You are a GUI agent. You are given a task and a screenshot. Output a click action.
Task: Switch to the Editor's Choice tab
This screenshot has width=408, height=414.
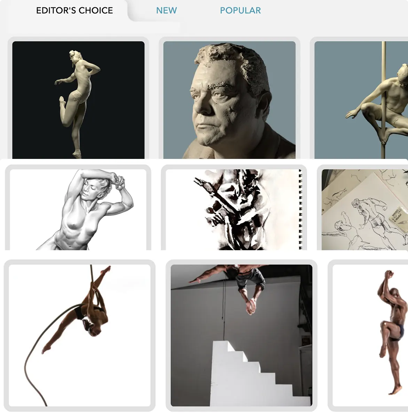point(74,10)
